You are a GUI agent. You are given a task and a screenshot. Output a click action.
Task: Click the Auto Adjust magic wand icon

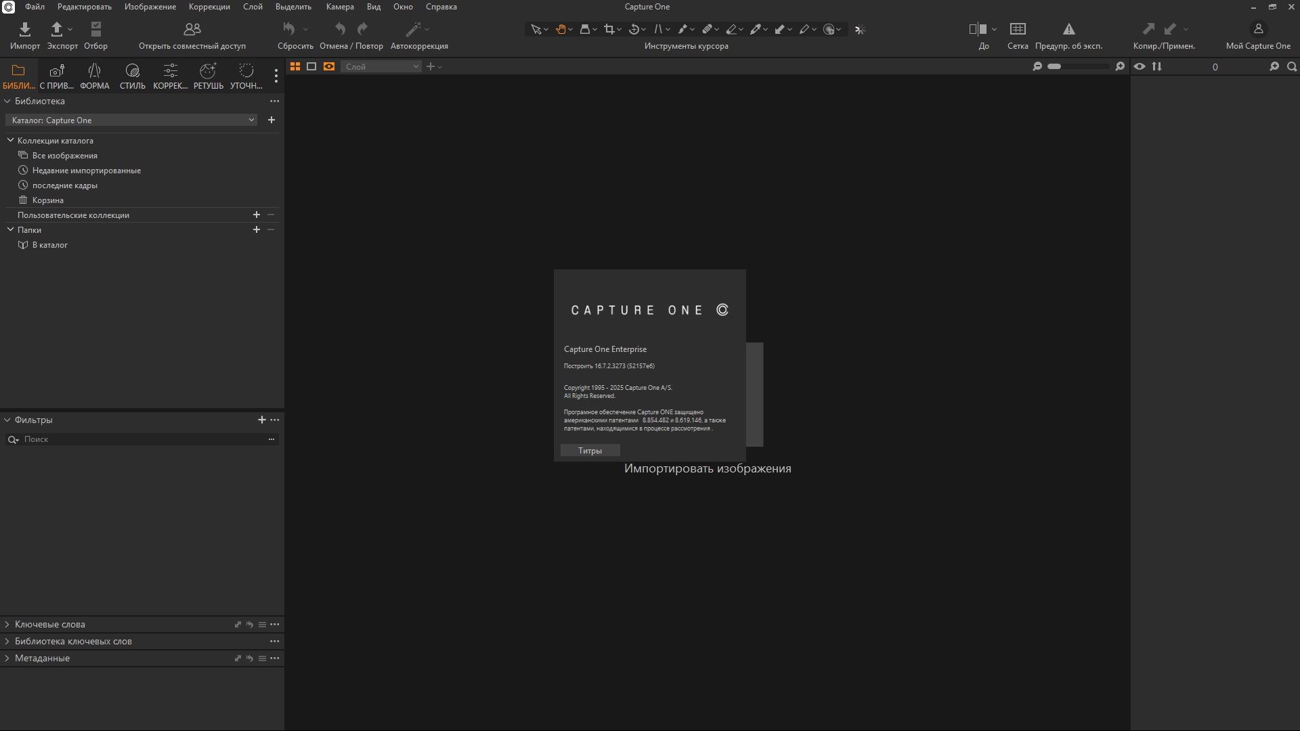[413, 29]
